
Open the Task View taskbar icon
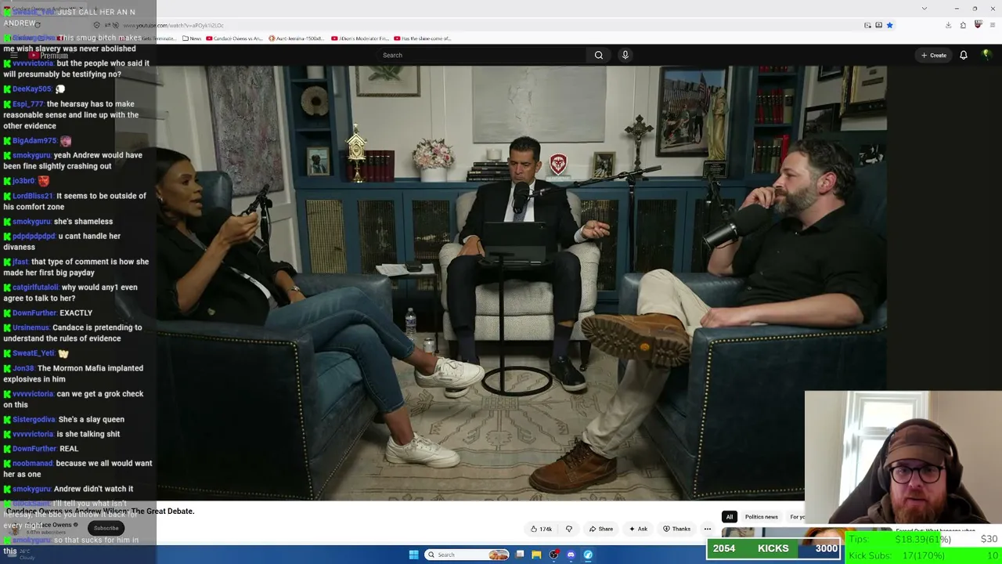[519, 555]
